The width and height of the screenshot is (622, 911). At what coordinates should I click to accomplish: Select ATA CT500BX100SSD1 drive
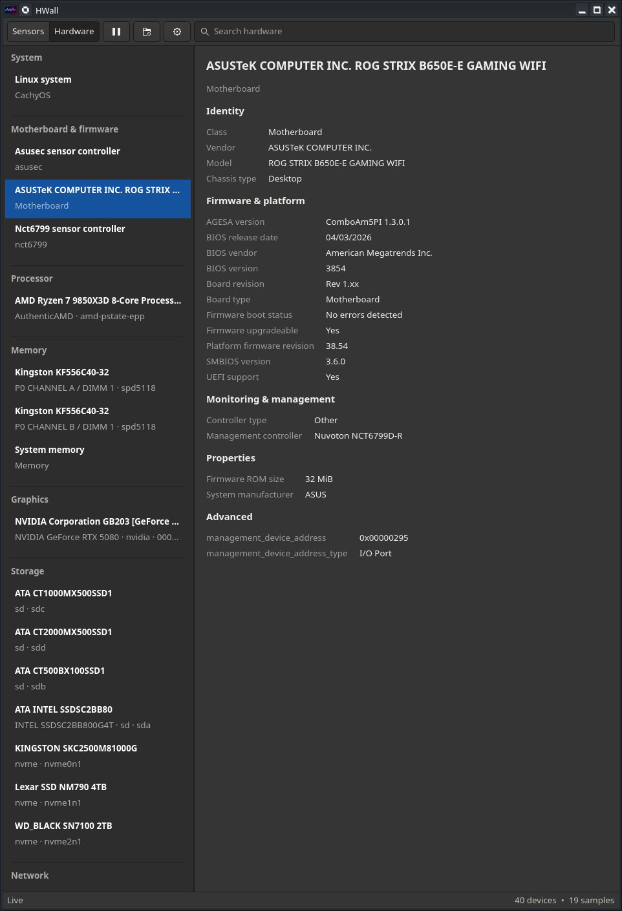(98, 678)
